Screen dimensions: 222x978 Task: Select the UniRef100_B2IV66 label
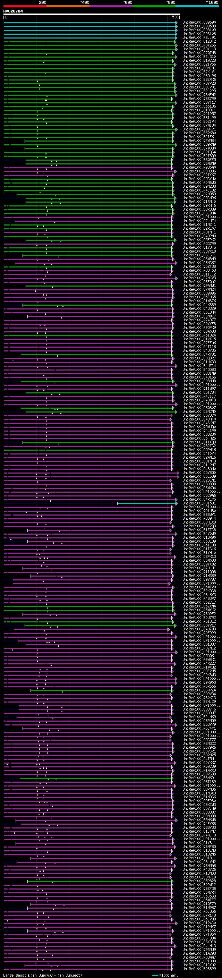[x=199, y=64]
